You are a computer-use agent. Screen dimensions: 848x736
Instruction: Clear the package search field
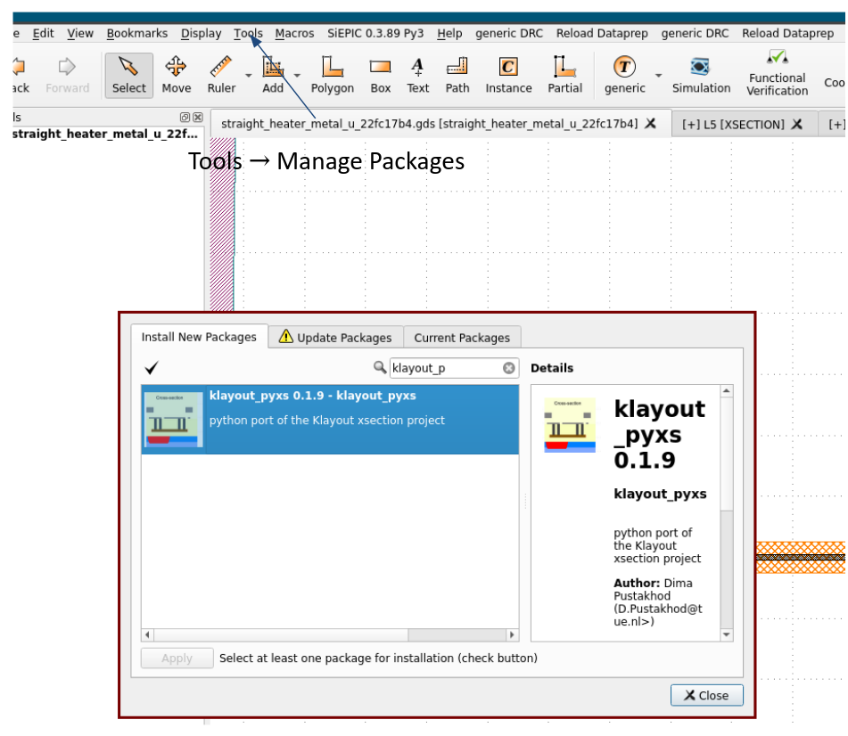(x=509, y=368)
